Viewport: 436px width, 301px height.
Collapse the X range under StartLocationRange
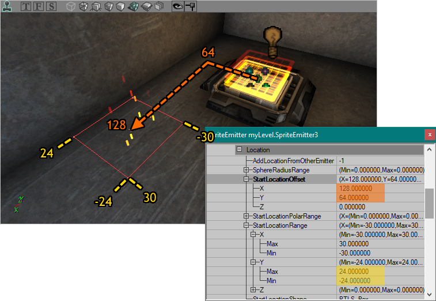pyautogui.click(x=253, y=235)
